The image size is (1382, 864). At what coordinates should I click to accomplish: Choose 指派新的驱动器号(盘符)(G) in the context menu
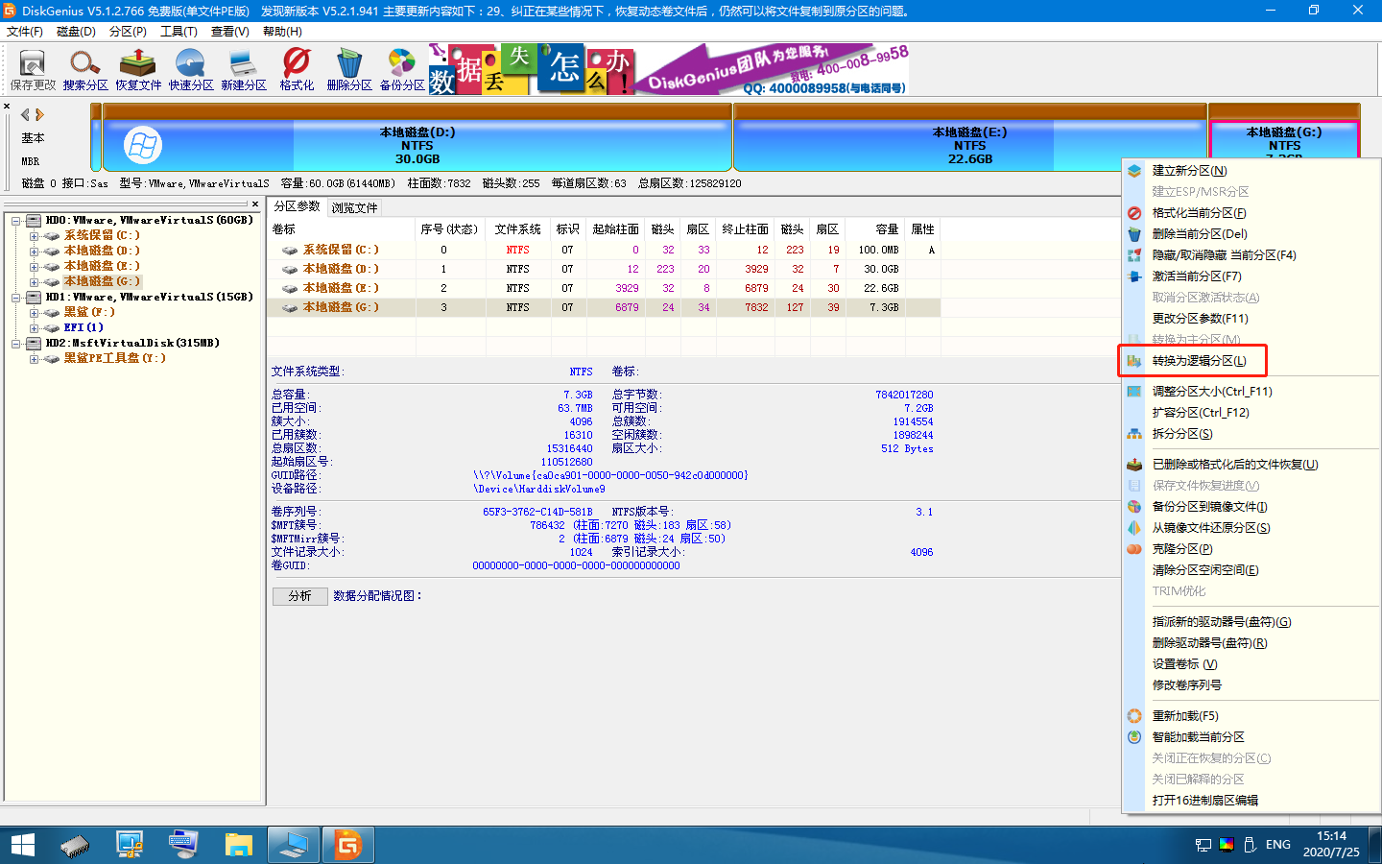pyautogui.click(x=1251, y=622)
